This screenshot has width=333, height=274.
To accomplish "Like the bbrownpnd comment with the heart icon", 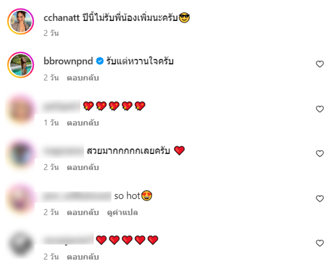I will (320, 64).
